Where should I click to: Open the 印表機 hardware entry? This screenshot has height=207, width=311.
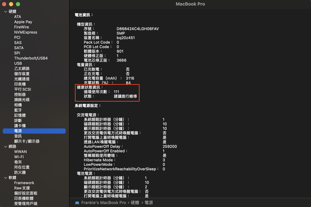(20, 84)
